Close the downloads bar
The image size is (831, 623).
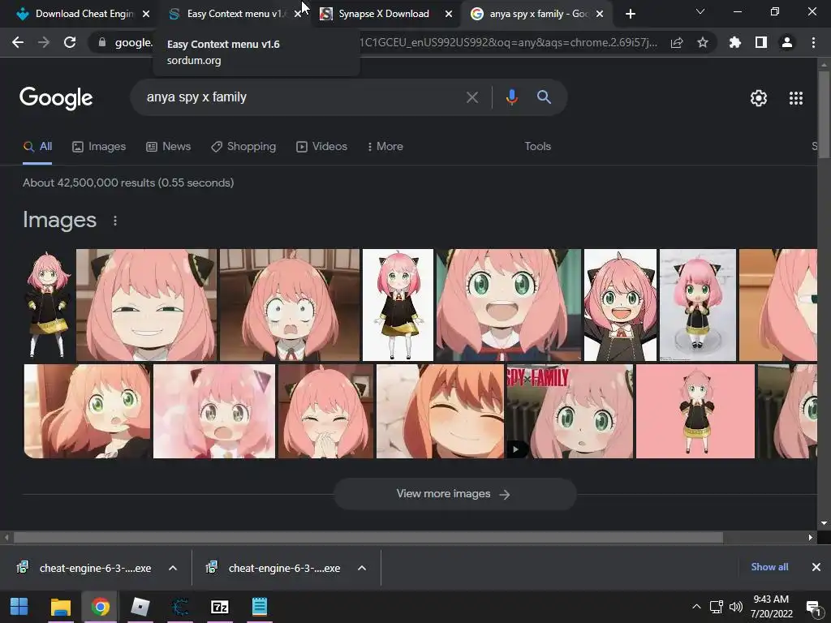(816, 567)
